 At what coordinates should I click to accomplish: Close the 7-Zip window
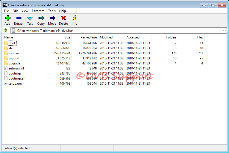222,5
